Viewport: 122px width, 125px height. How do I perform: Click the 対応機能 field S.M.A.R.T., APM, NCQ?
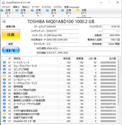pyautogui.click(x=83, y=53)
